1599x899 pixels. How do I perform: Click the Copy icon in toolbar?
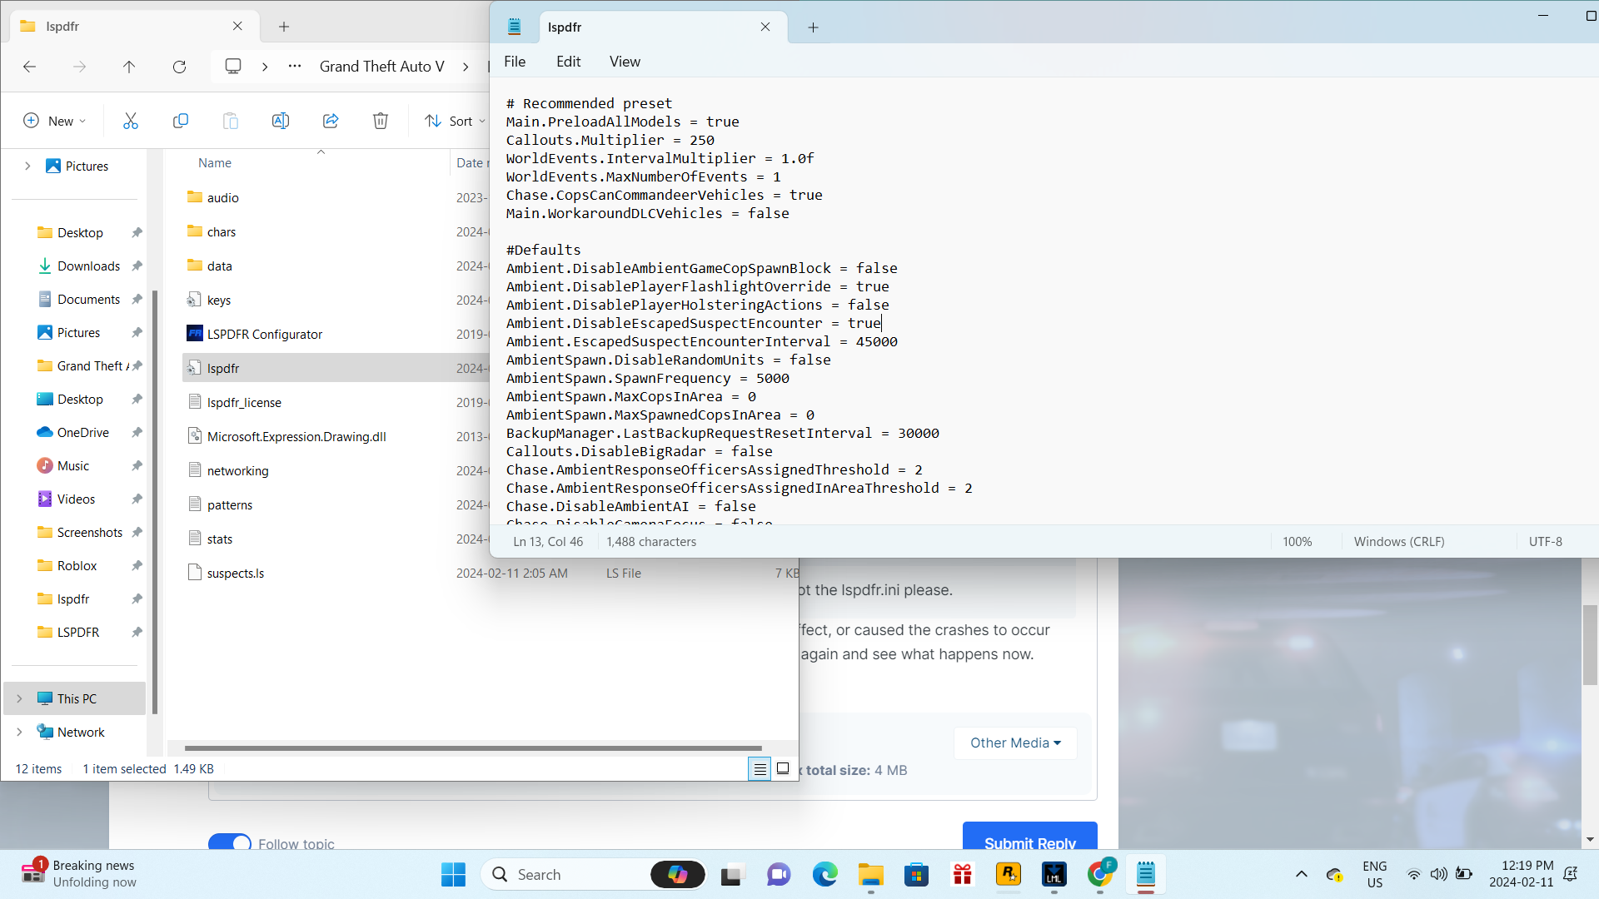click(181, 121)
